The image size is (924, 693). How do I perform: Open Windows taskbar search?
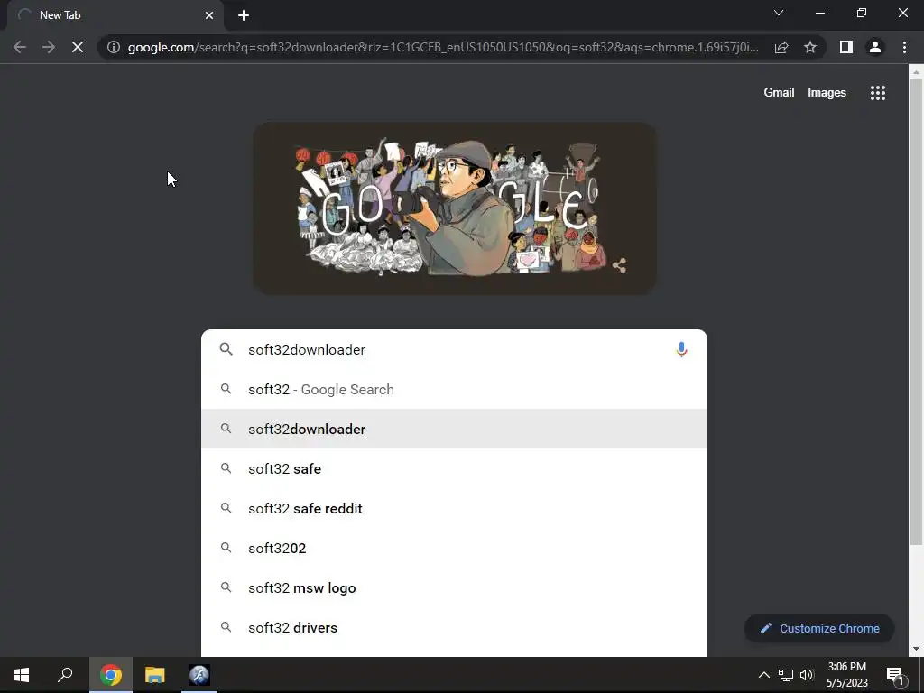[x=65, y=675]
